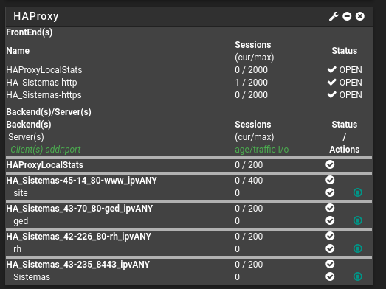Click the stop icon for server rh

[358, 248]
